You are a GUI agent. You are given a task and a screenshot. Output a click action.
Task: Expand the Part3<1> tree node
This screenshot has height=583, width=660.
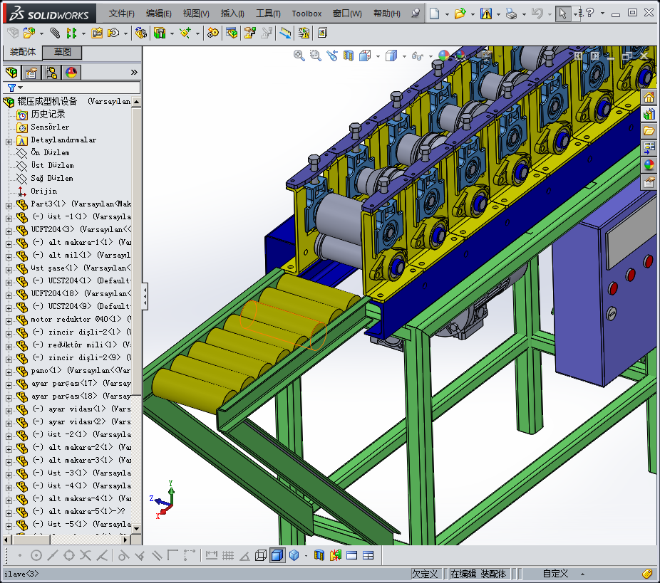(x=9, y=204)
